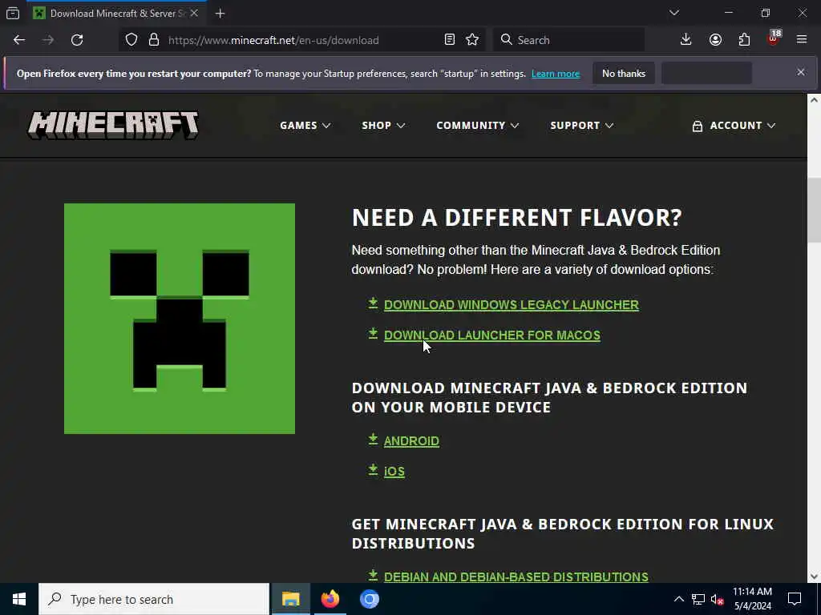Open File Explorer from the taskbar
The image size is (821, 615).
(290, 599)
